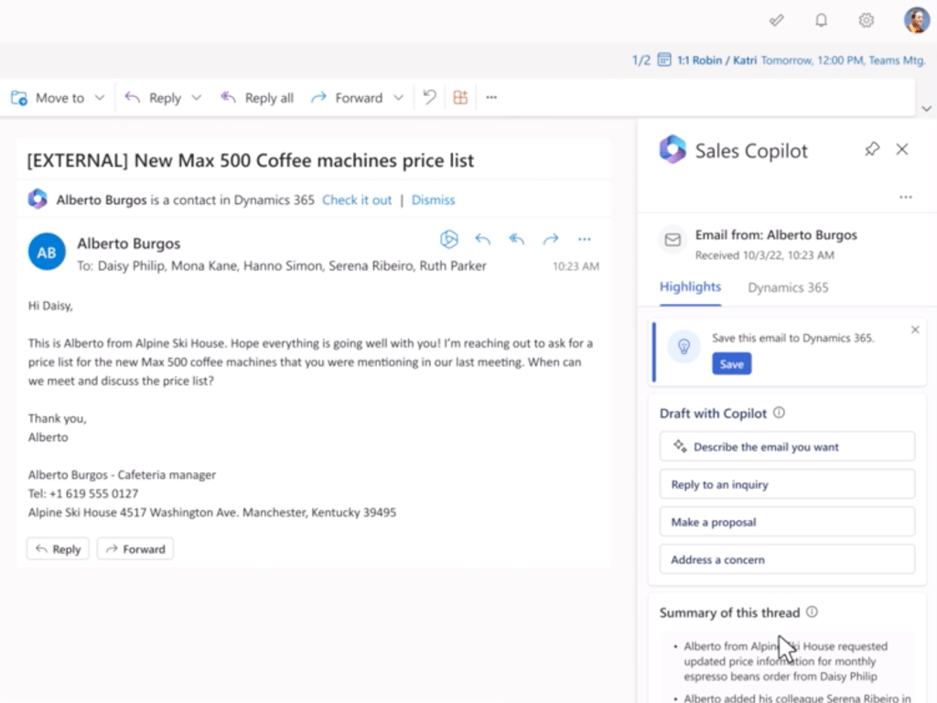Image resolution: width=937 pixels, height=703 pixels.
Task: Switch to the Dynamics 365 tab
Action: click(x=788, y=287)
